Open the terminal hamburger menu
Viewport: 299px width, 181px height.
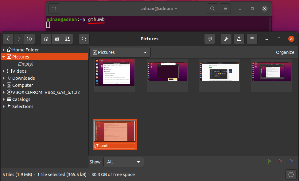225,9
